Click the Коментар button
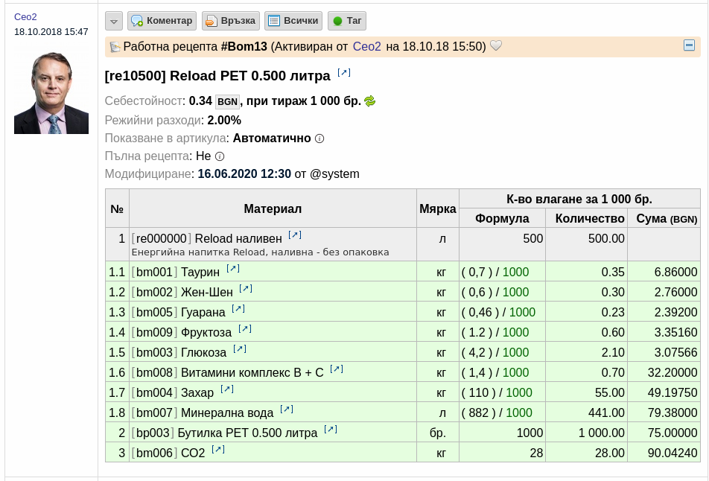The image size is (709, 481). tap(162, 21)
